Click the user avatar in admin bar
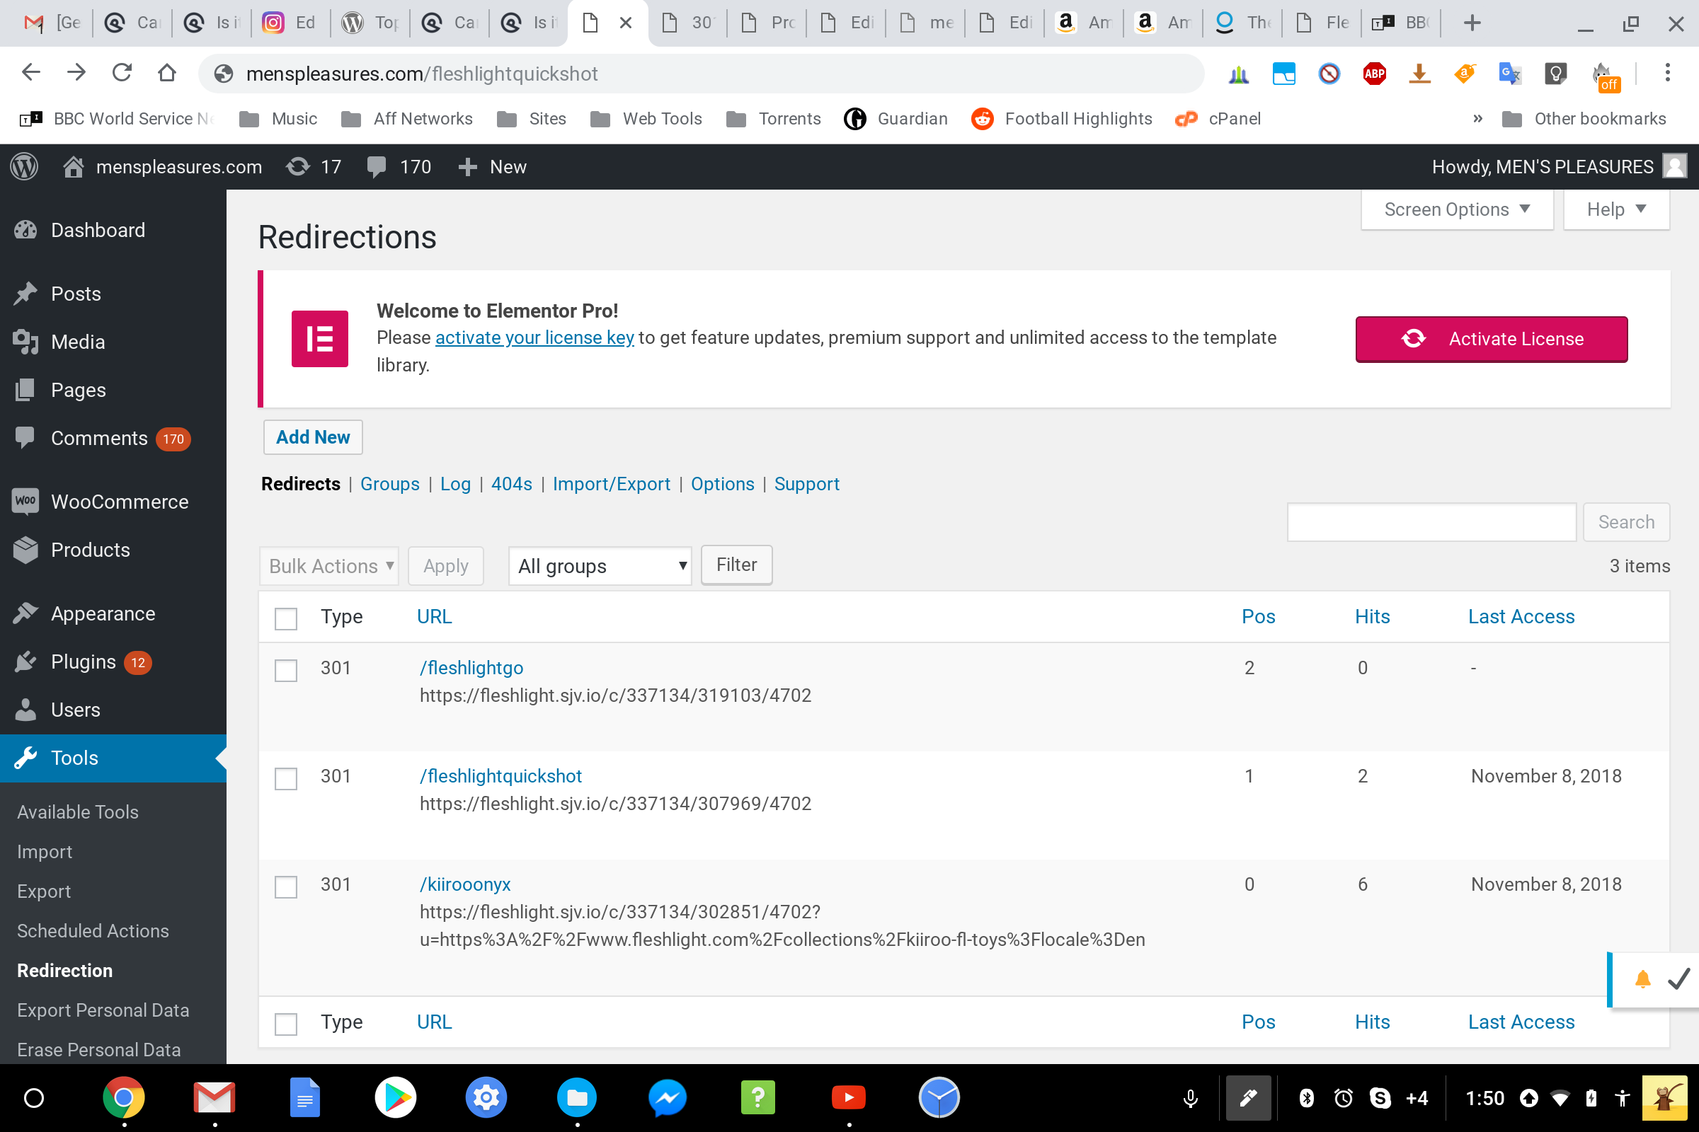Viewport: 1699px width, 1132px height. pos(1674,167)
